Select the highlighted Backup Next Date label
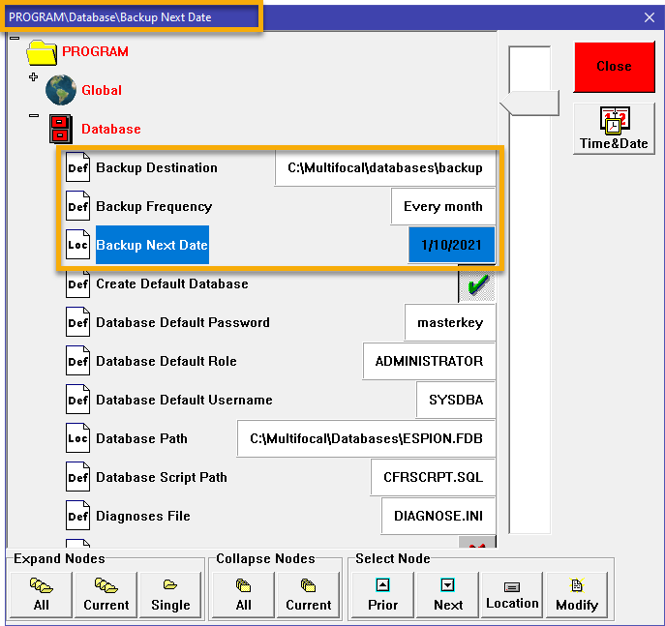665x626 pixels. (152, 245)
